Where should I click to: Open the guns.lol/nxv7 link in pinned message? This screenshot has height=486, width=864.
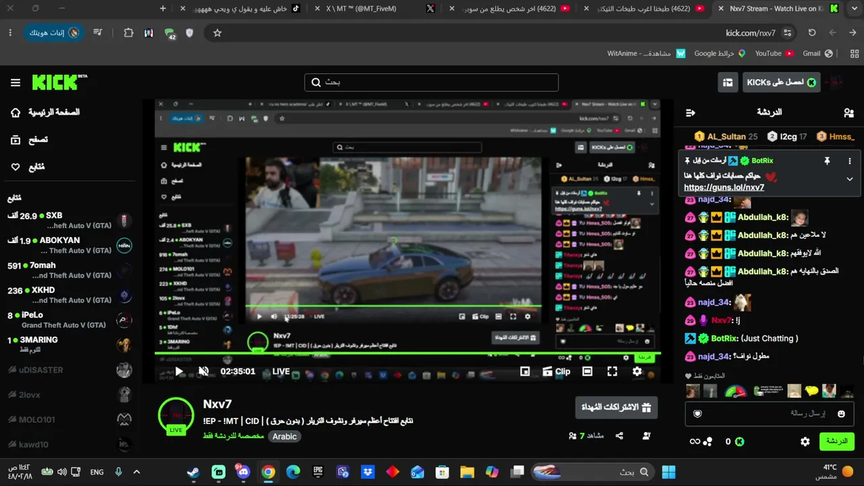[x=724, y=188]
